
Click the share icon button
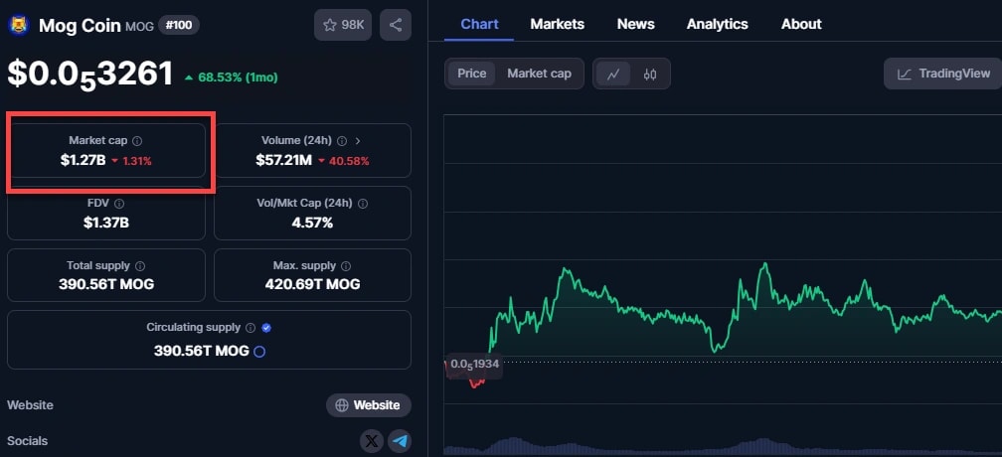[x=396, y=25]
